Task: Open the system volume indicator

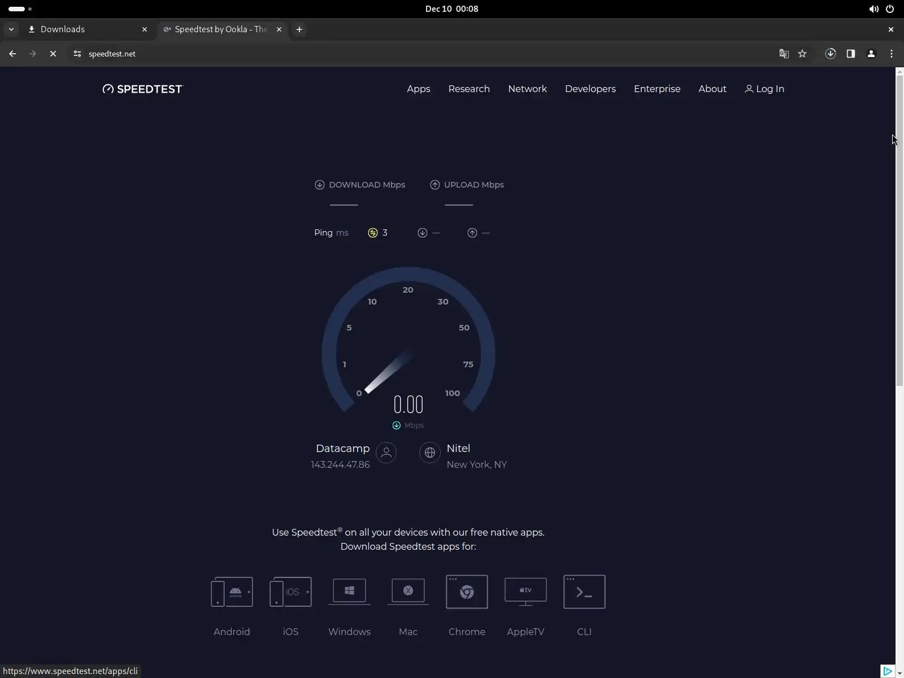Action: [873, 9]
